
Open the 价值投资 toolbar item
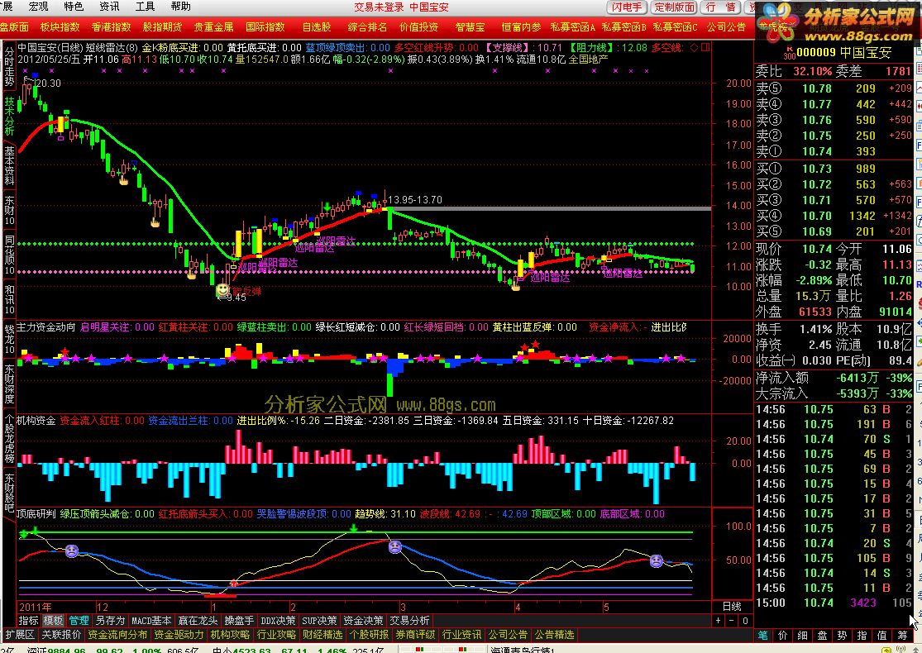418,27
